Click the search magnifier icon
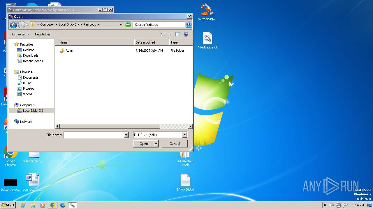The height and width of the screenshot is (209, 373). [x=189, y=25]
